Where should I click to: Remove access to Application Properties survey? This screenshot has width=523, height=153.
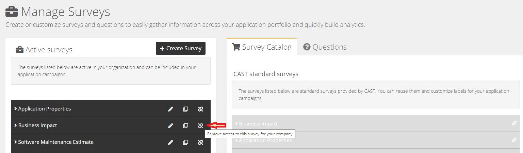(x=200, y=109)
